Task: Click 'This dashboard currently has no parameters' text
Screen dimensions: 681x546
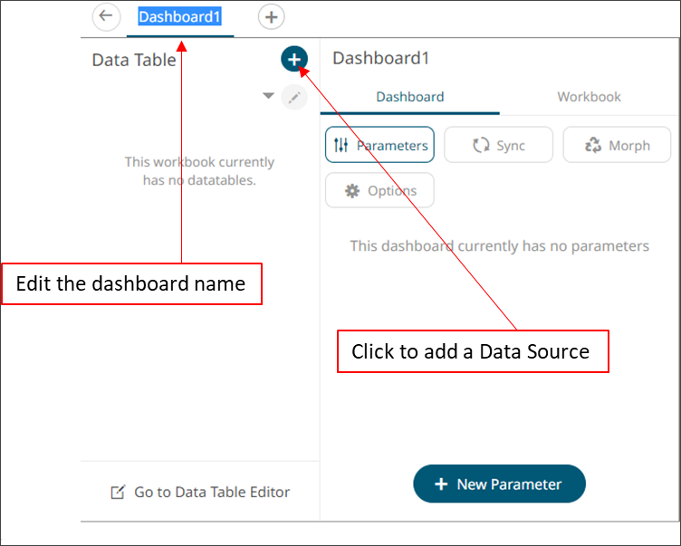Action: [x=500, y=246]
